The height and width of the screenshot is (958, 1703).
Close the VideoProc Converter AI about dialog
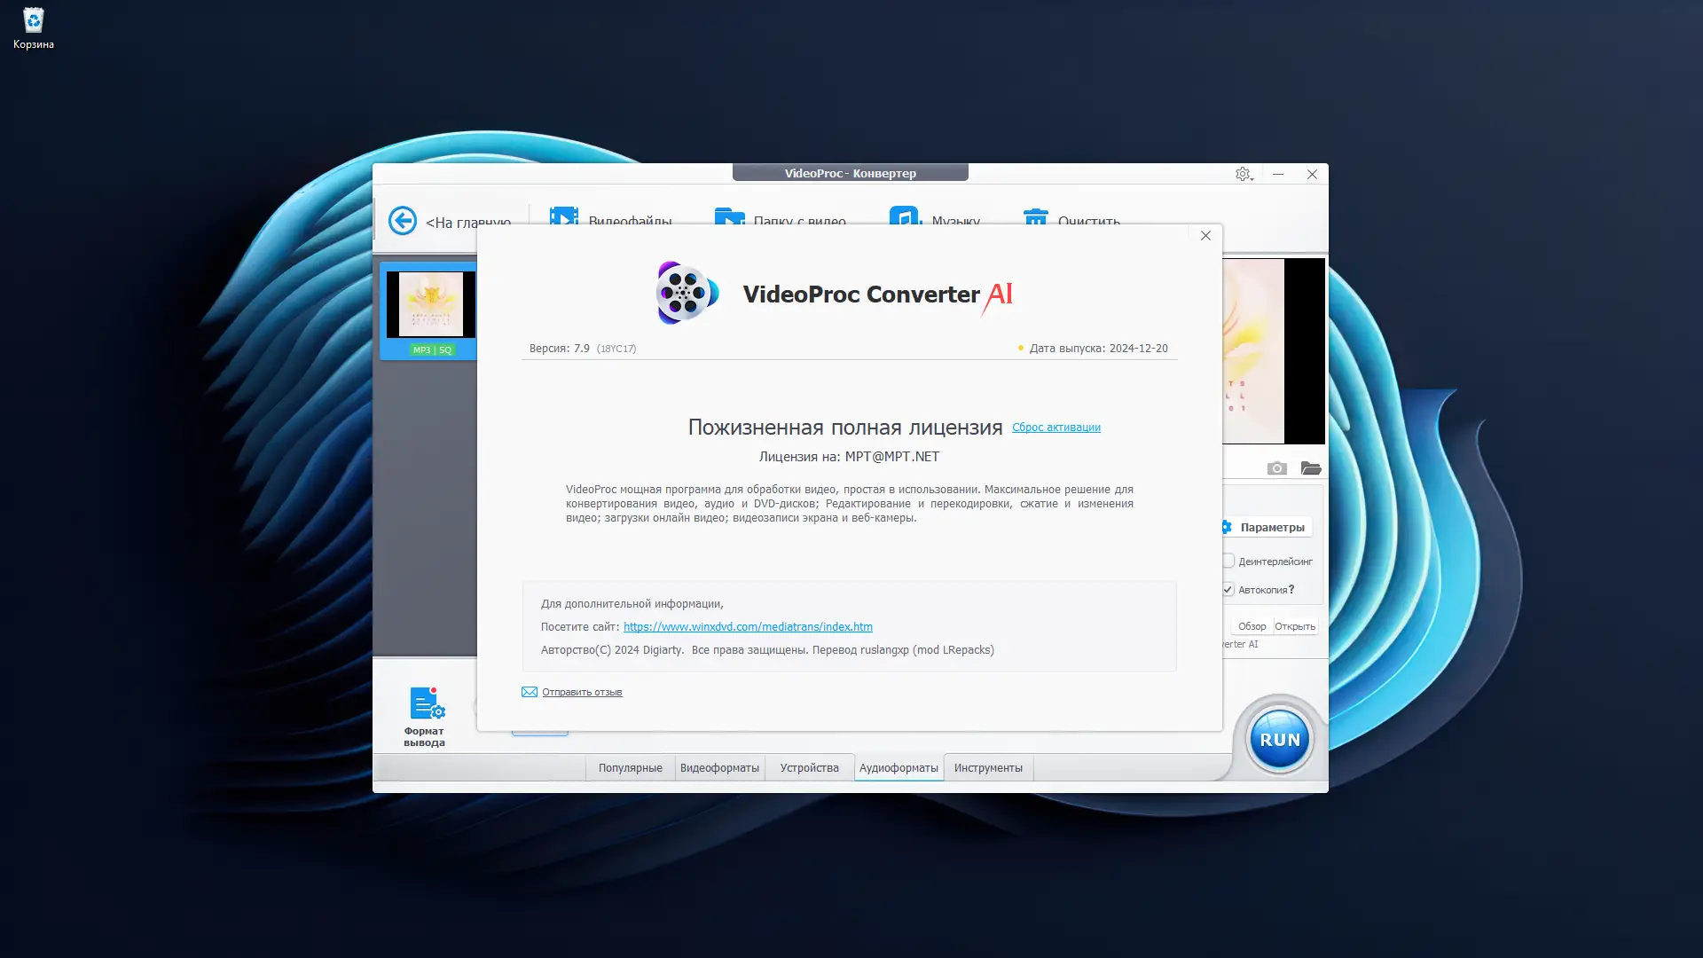click(1205, 236)
